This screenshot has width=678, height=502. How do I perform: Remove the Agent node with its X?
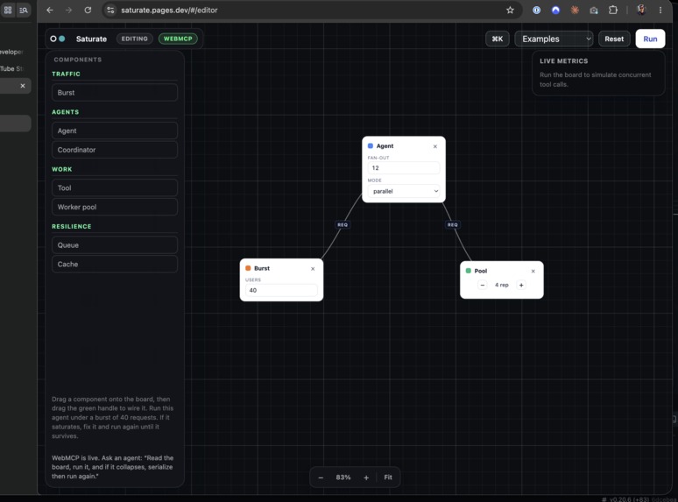point(435,146)
